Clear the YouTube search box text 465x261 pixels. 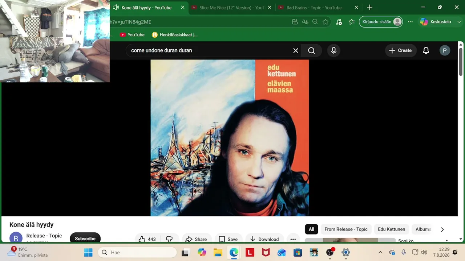point(296,50)
